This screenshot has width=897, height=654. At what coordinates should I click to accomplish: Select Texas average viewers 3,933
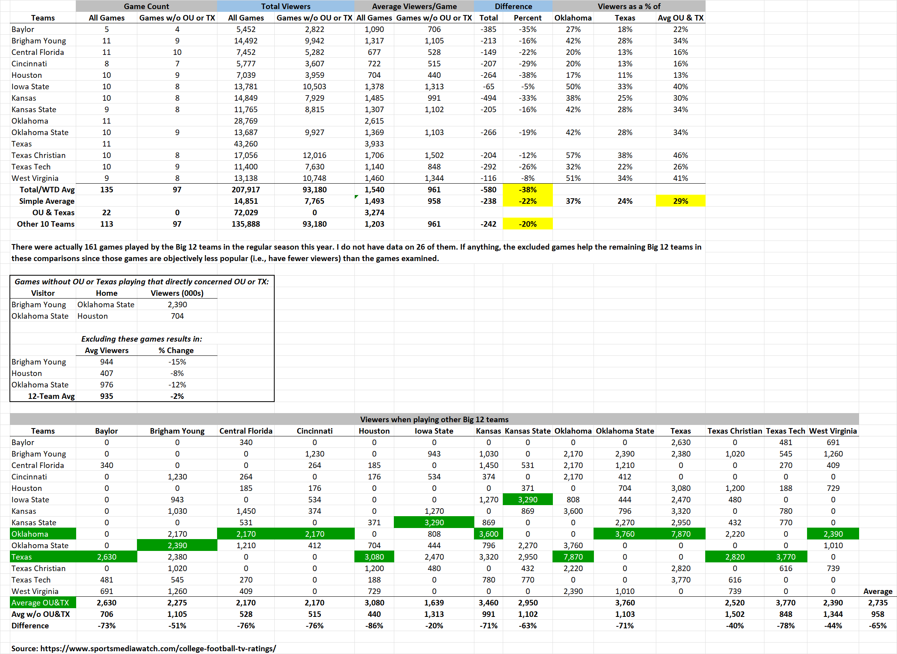[x=374, y=144]
